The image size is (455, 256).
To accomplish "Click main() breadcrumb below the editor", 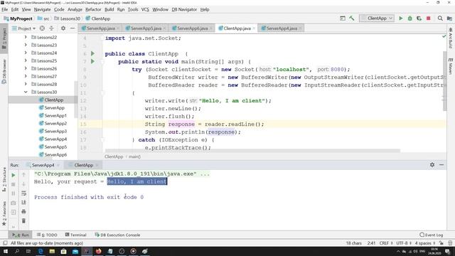I will coord(134,156).
